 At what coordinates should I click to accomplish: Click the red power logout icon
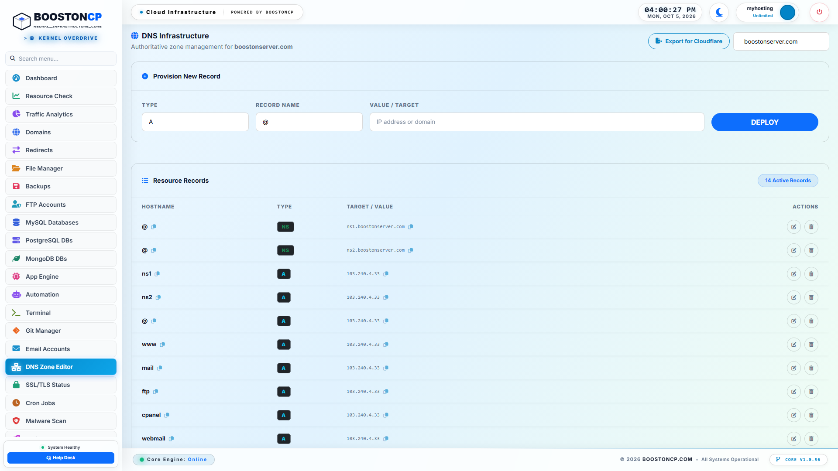click(x=819, y=12)
